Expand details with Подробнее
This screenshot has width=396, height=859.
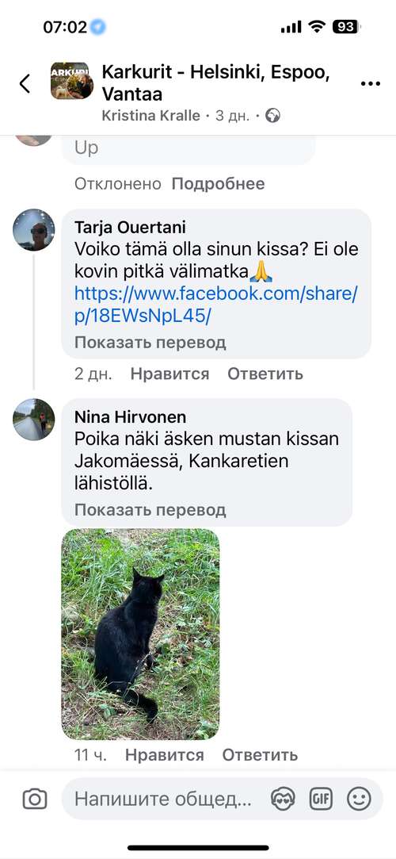(219, 183)
